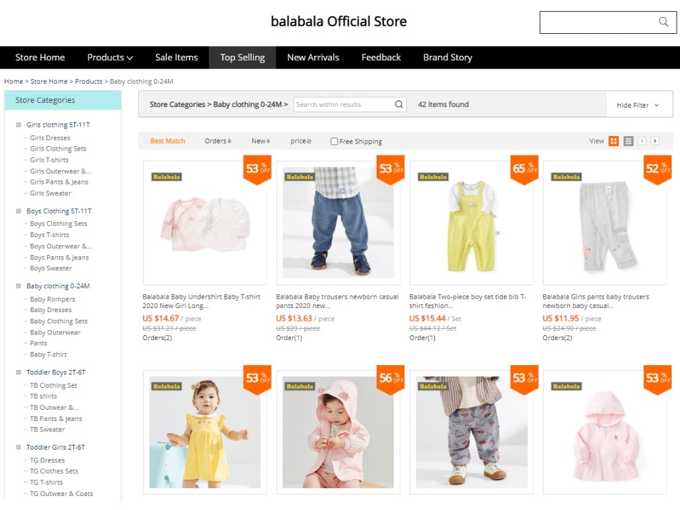Viewport: 680px width, 510px height.
Task: Open TB Sweater category
Action: [x=47, y=430]
